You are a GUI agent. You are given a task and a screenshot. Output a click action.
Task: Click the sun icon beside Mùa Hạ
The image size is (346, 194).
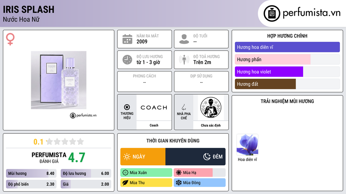[x=179, y=173]
